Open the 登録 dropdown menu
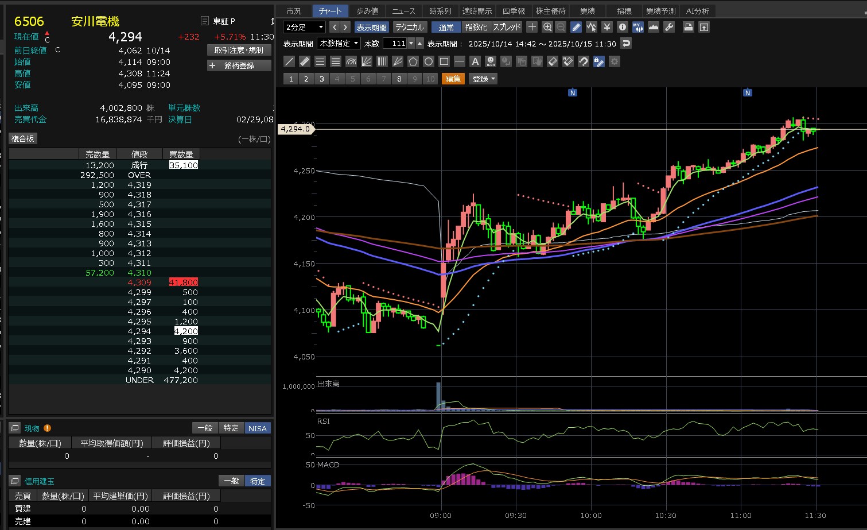The image size is (867, 530). click(483, 79)
